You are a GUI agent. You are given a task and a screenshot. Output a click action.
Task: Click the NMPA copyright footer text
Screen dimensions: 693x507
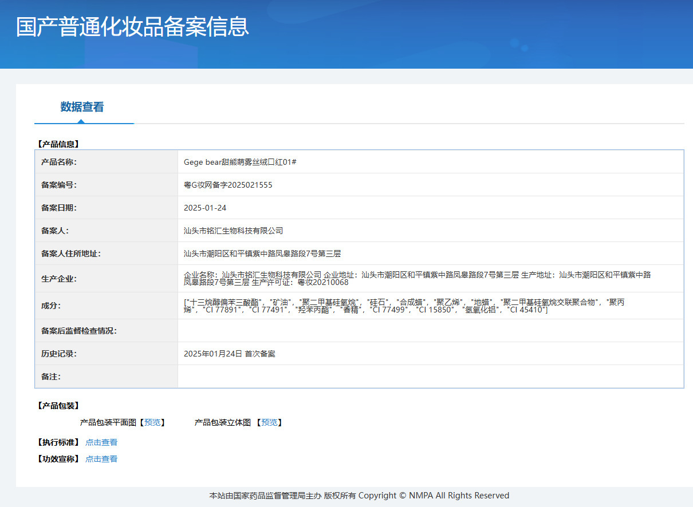click(x=359, y=496)
